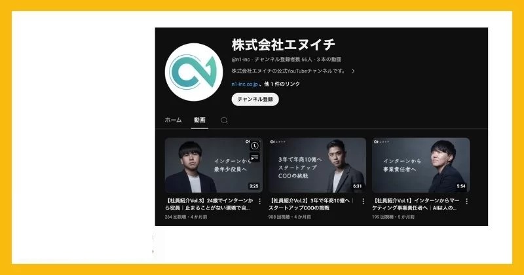Switch to the ホーム tab
Screen dimensions: 524x275
point(173,120)
